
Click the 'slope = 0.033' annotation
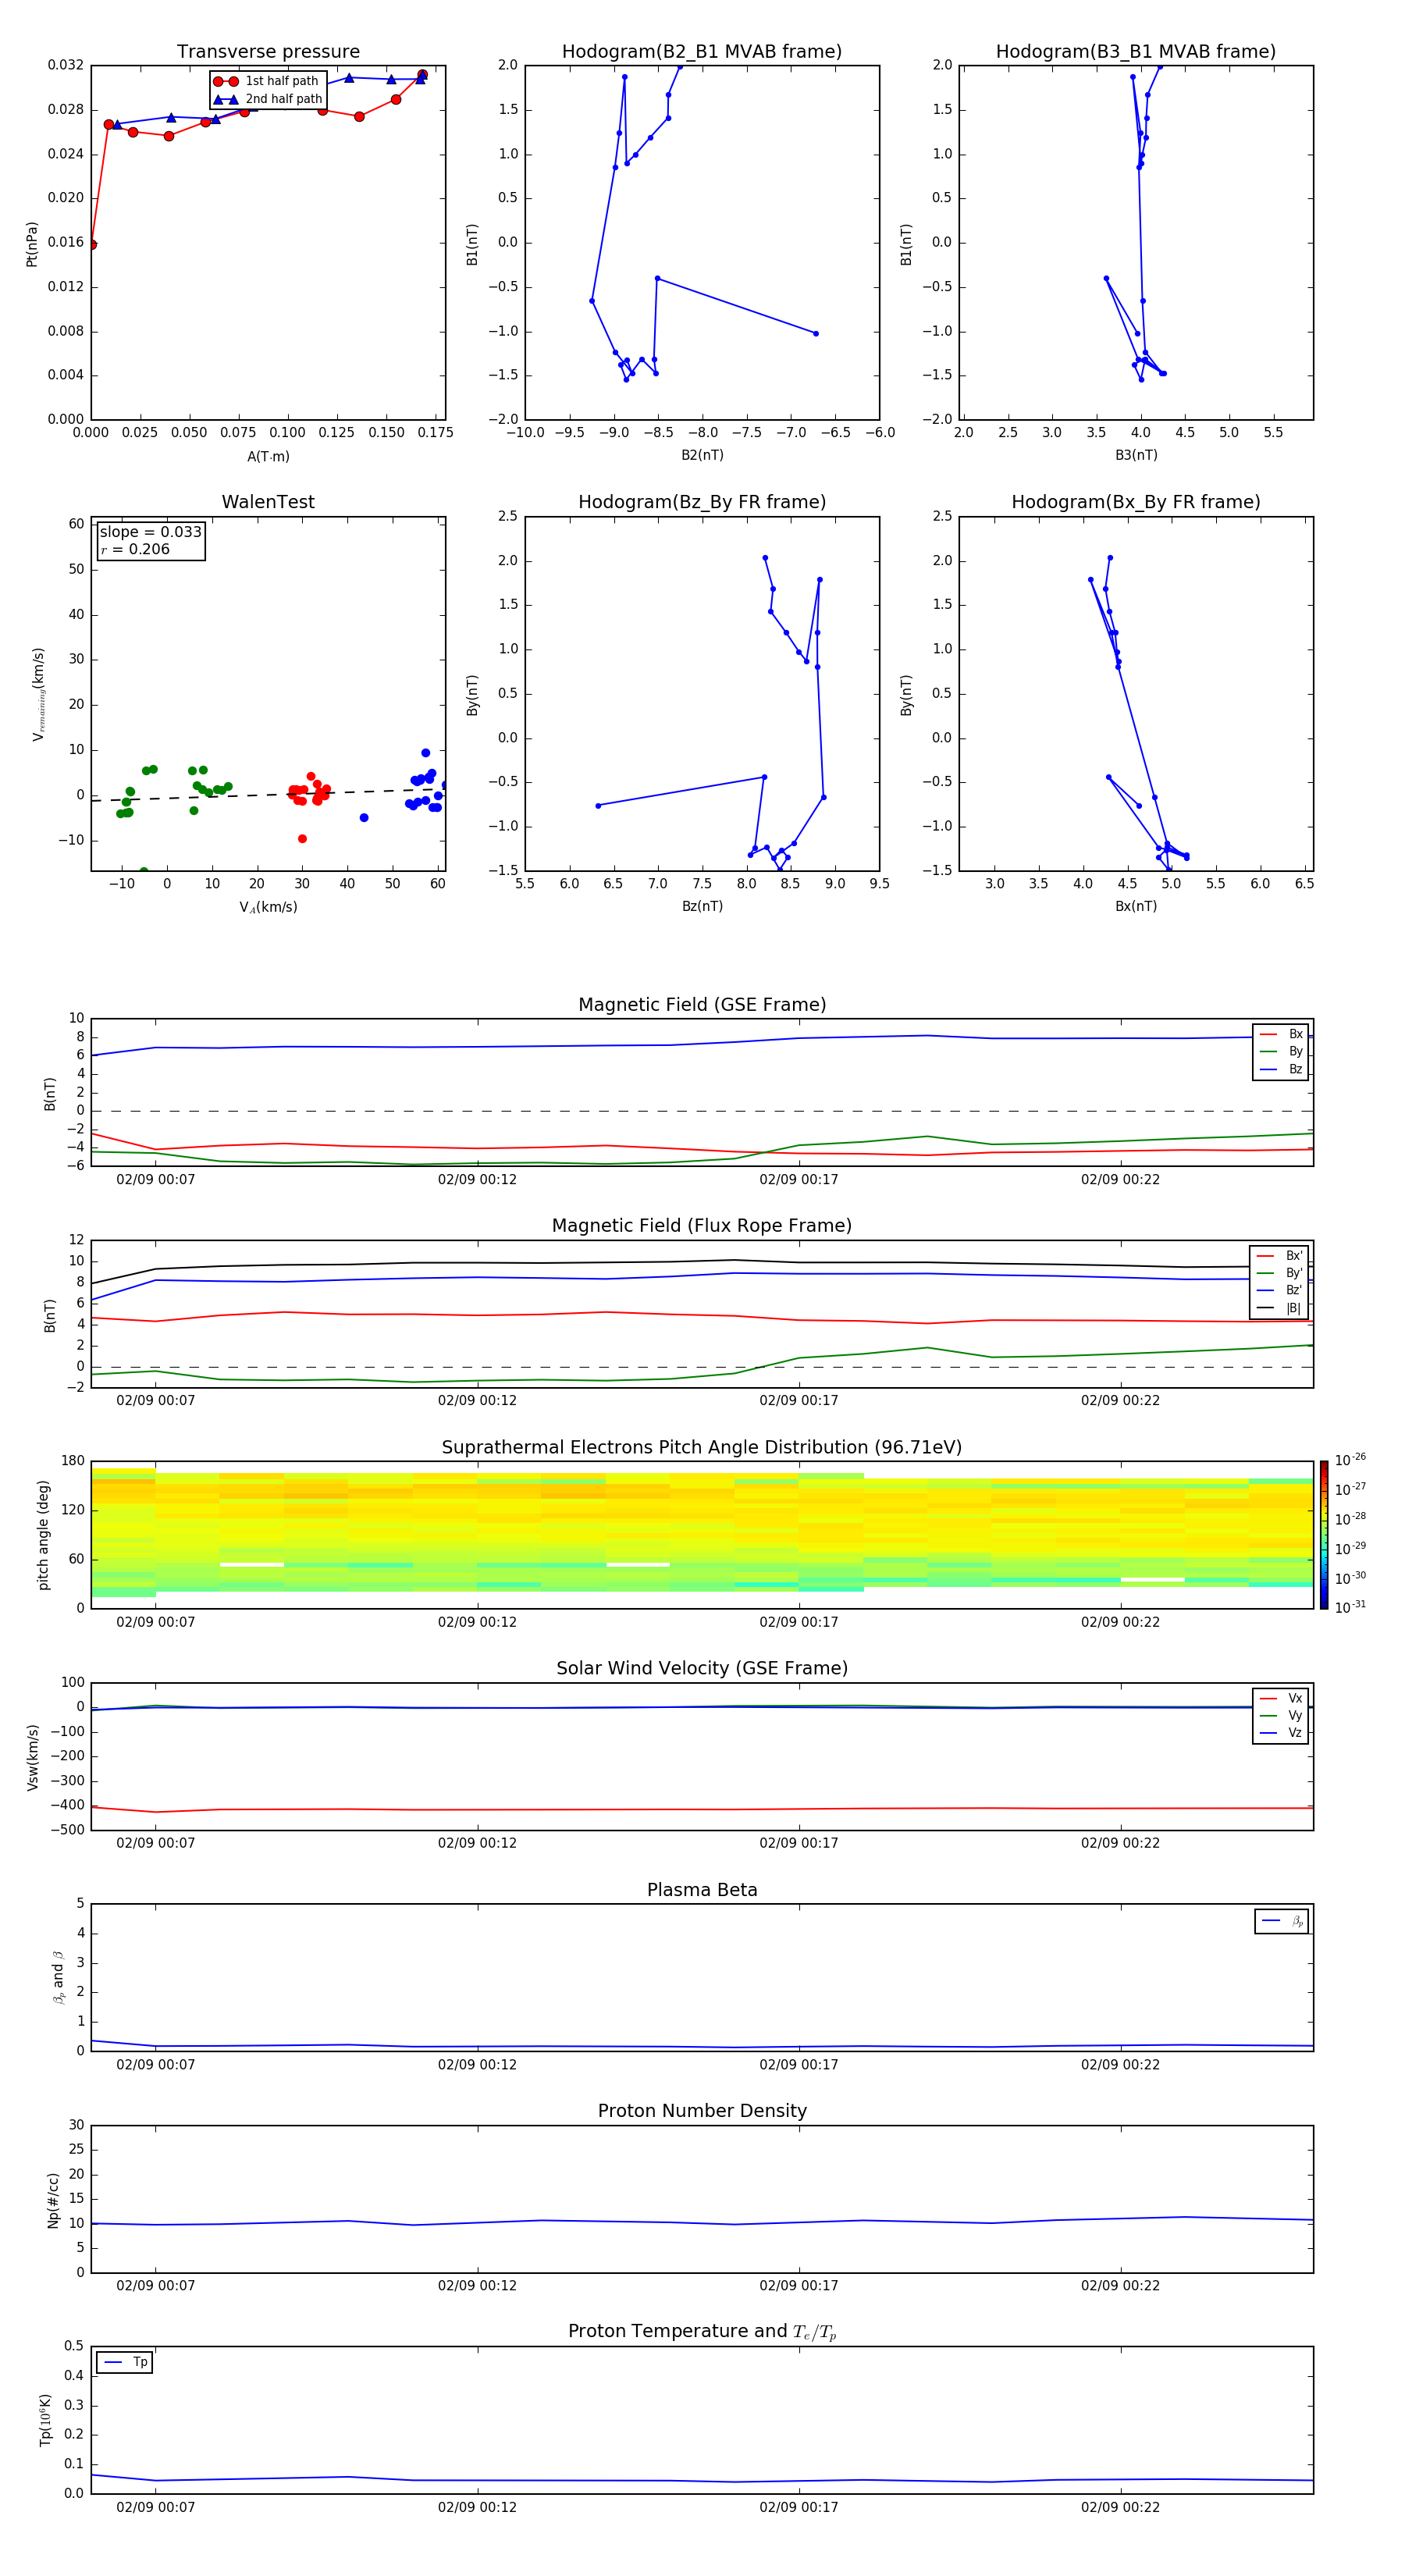click(150, 532)
